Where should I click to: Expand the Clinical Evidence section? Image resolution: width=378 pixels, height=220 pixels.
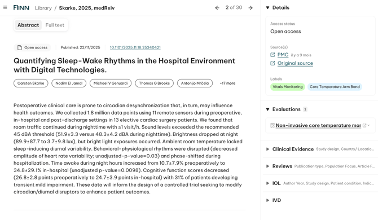267,149
